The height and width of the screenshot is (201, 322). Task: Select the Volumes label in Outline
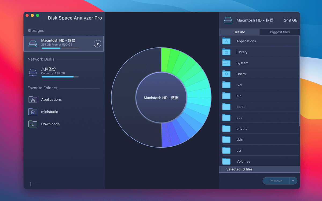pos(243,161)
